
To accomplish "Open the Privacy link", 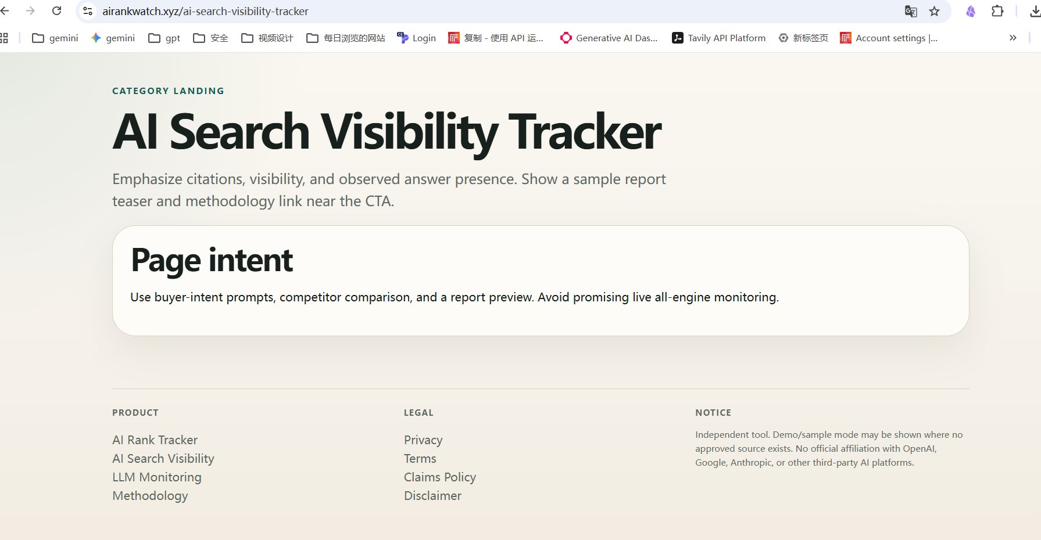I will tap(423, 440).
